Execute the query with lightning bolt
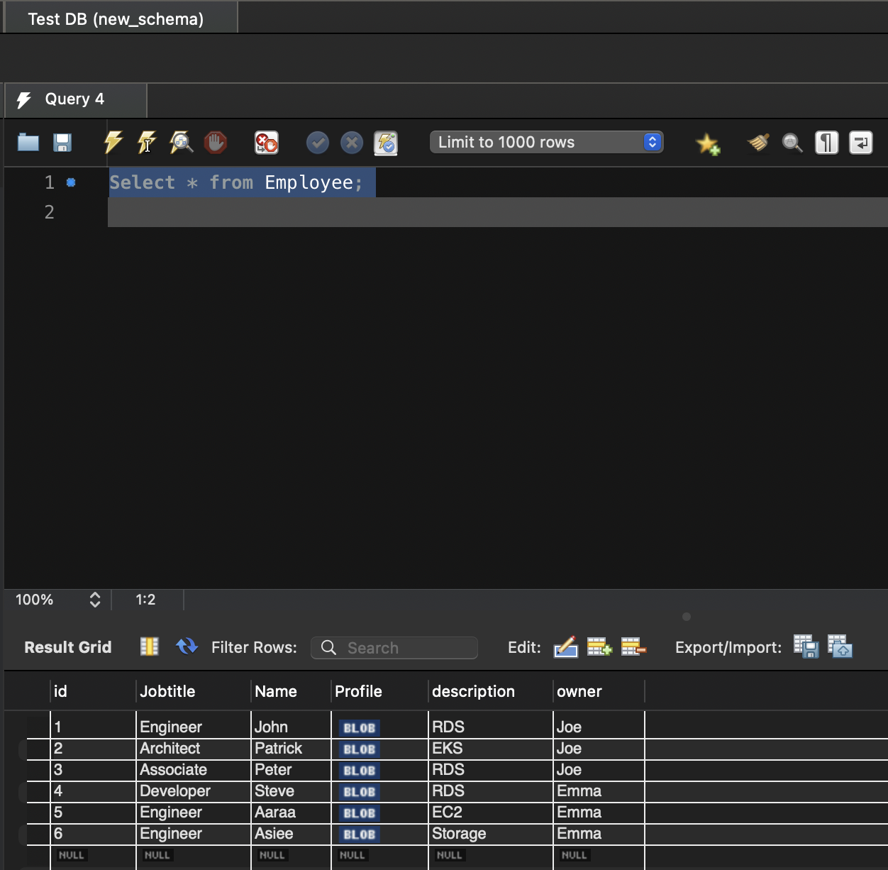The image size is (888, 870). point(113,143)
